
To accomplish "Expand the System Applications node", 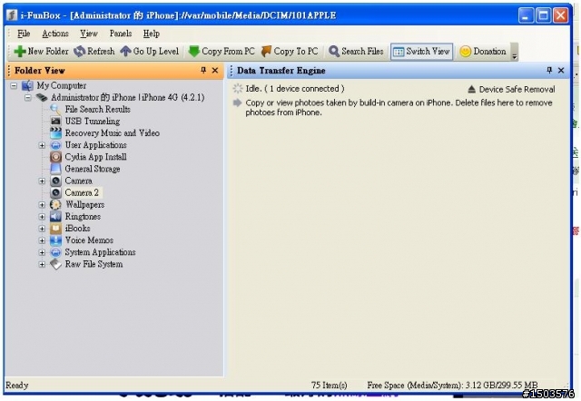I will (42, 252).
